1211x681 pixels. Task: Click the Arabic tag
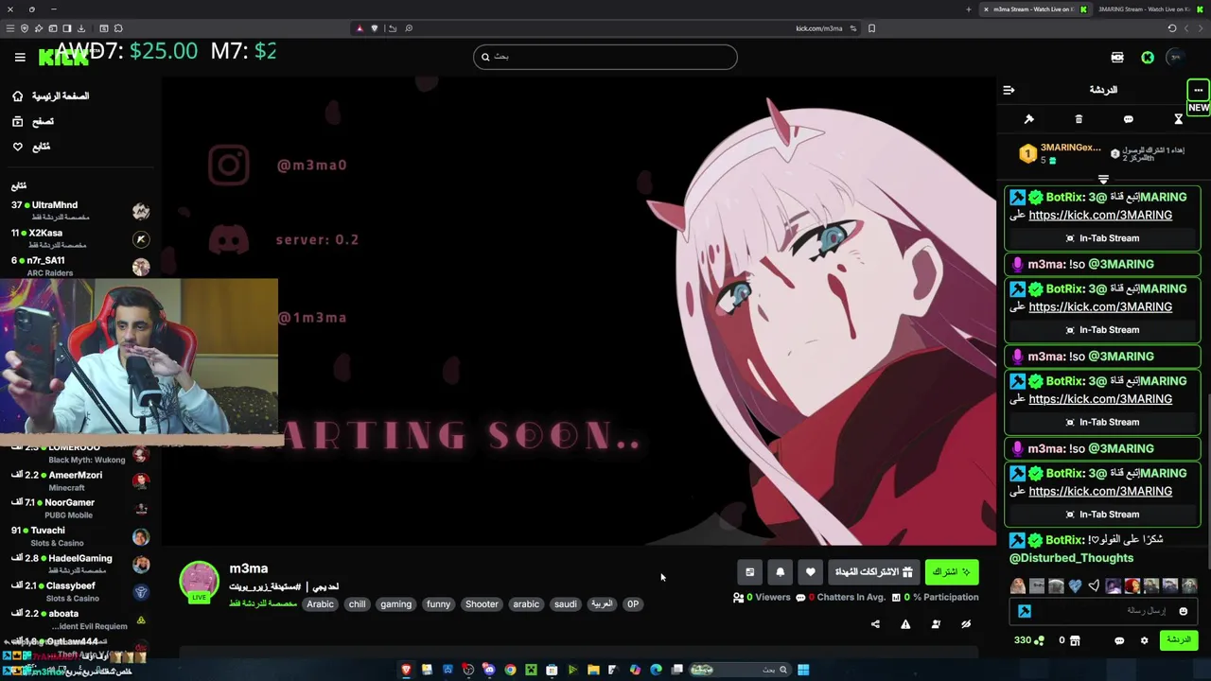[x=320, y=604]
